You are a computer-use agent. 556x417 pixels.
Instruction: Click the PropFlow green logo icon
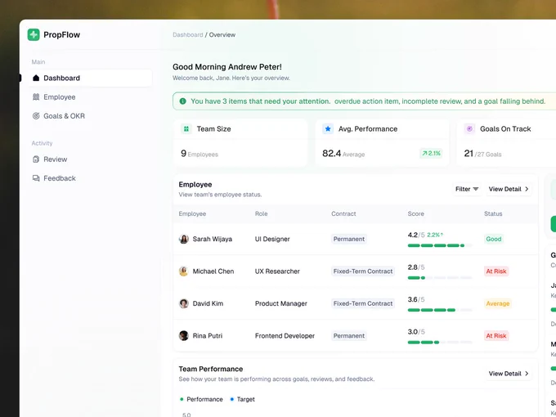34,34
